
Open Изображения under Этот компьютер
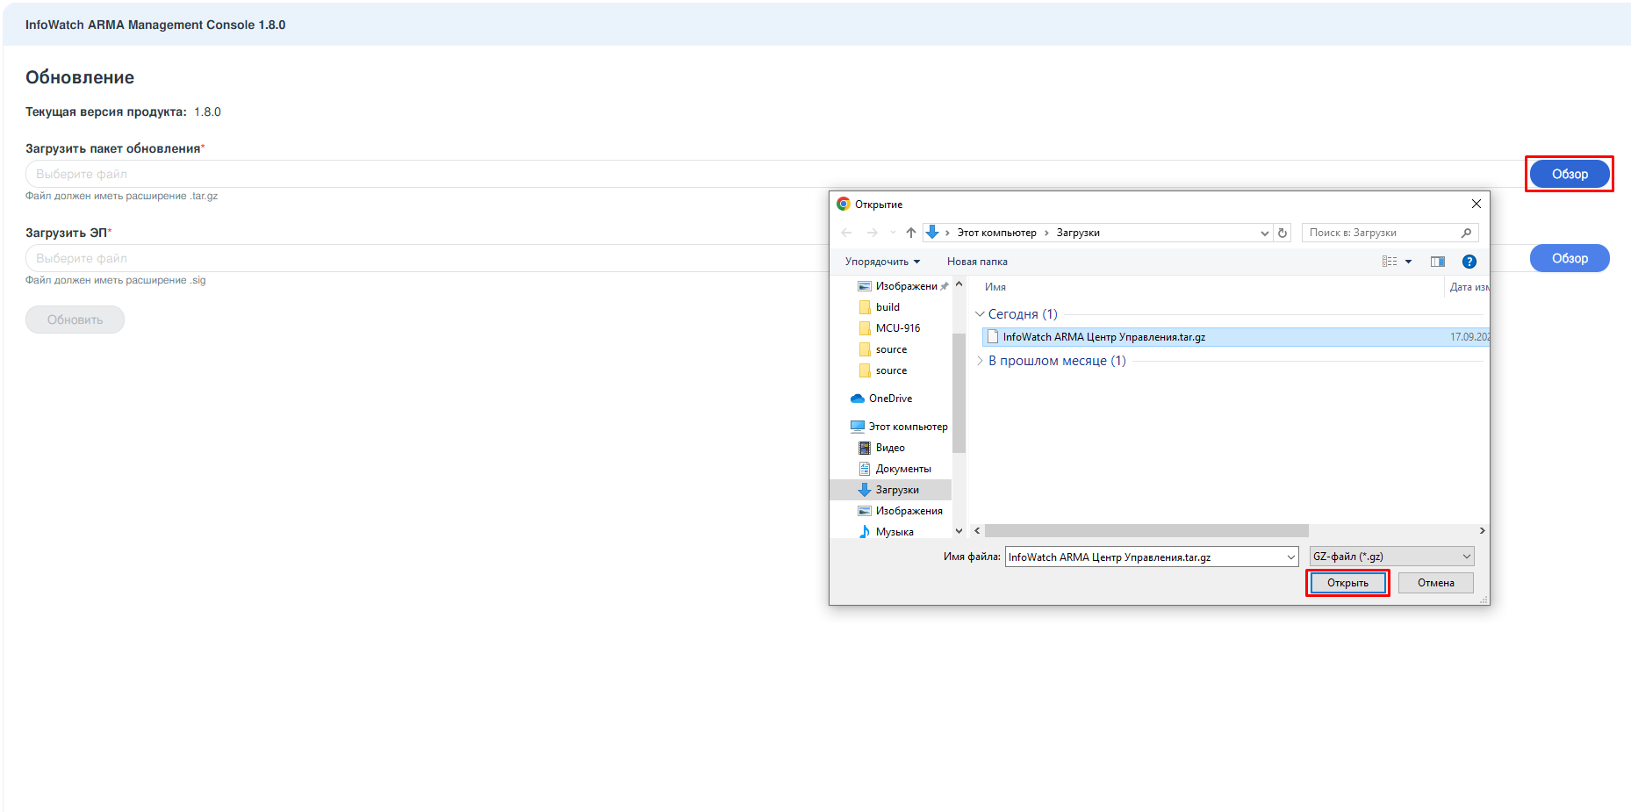(909, 511)
